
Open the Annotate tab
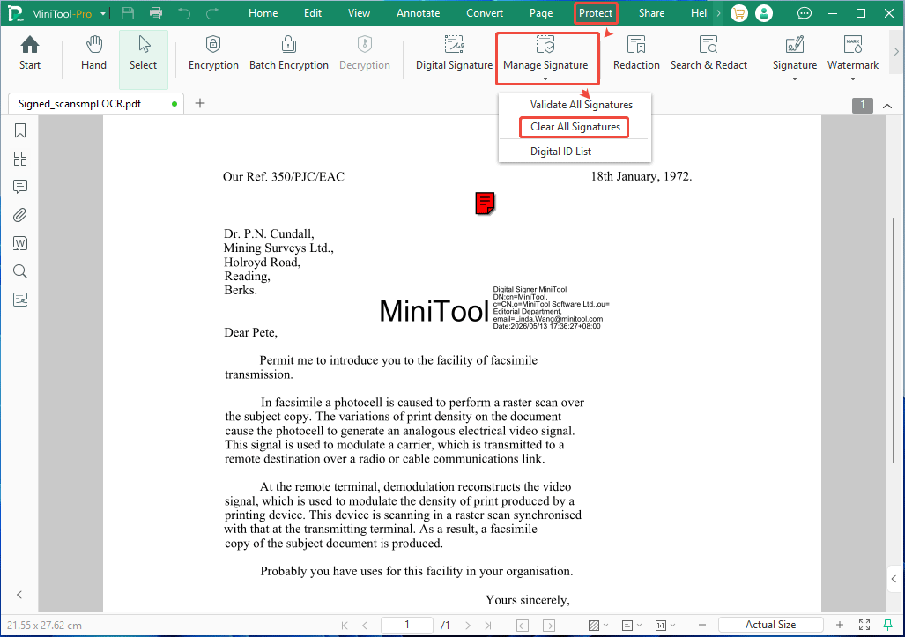pyautogui.click(x=418, y=13)
